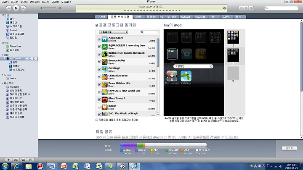Click the Next track button
Screen dimensions: 303x170
(x=23, y=8)
